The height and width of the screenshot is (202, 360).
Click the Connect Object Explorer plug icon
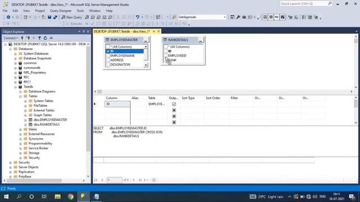[22, 38]
